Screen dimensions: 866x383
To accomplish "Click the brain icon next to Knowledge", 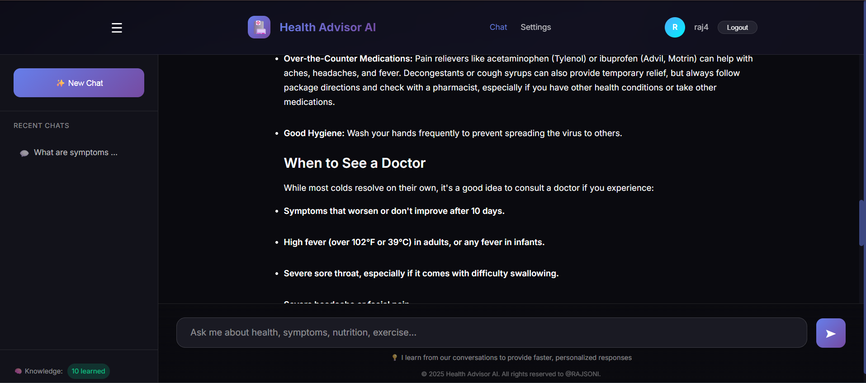I will point(18,371).
